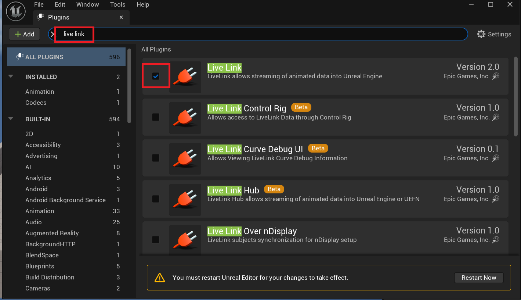Select the All Plugins category

click(66, 57)
